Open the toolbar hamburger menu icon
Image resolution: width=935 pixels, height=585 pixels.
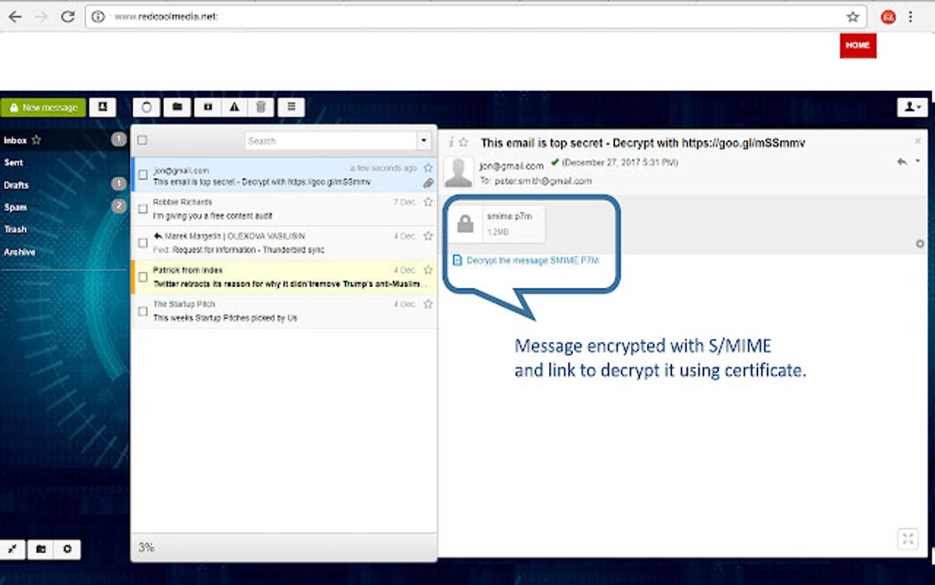(291, 107)
